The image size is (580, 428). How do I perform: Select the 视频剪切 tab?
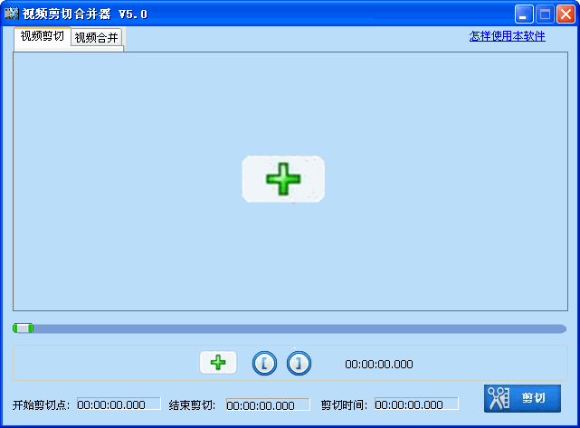click(x=43, y=36)
